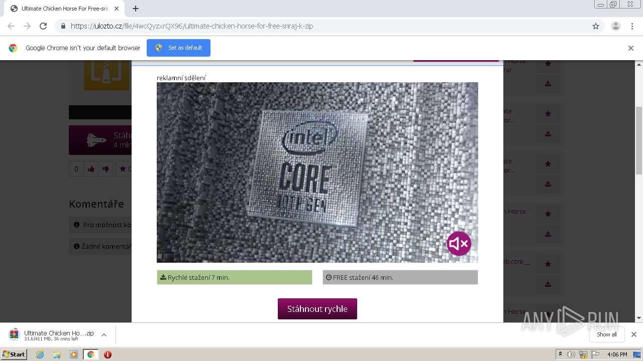
Task: Show all downloads
Action: click(x=607, y=334)
